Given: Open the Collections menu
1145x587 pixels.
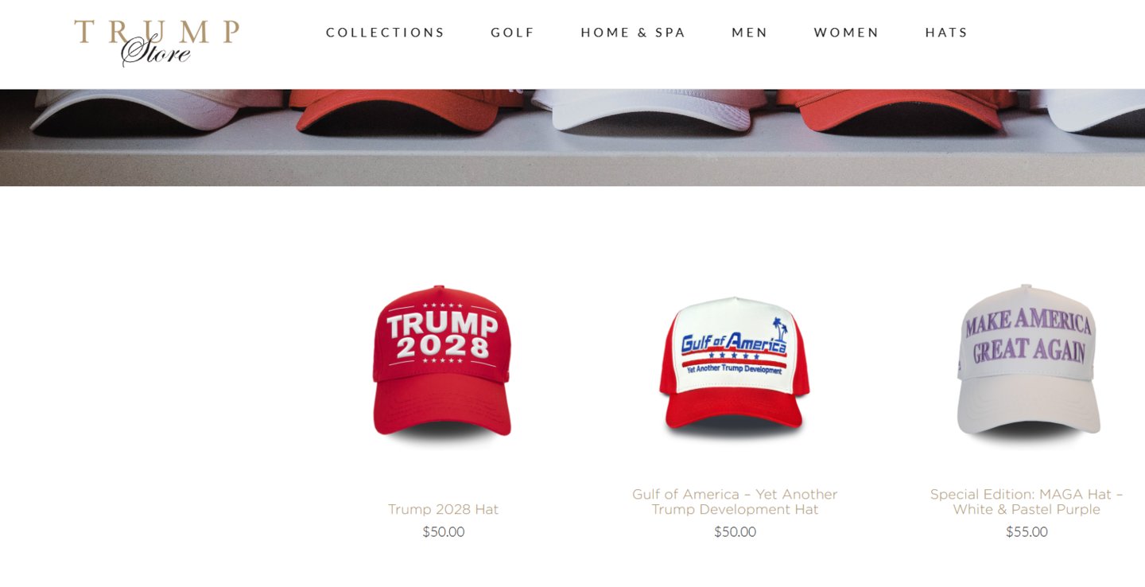Looking at the screenshot, I should [x=386, y=33].
